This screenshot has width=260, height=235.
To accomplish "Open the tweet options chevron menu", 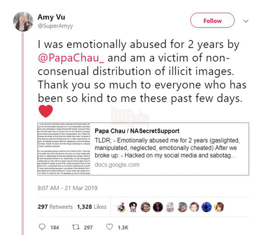I will click(x=247, y=21).
